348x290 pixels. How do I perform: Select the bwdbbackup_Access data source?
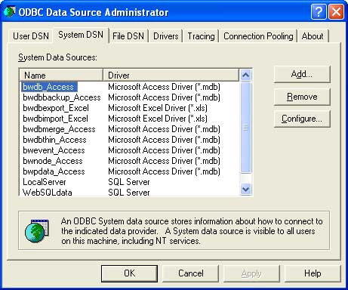click(62, 97)
